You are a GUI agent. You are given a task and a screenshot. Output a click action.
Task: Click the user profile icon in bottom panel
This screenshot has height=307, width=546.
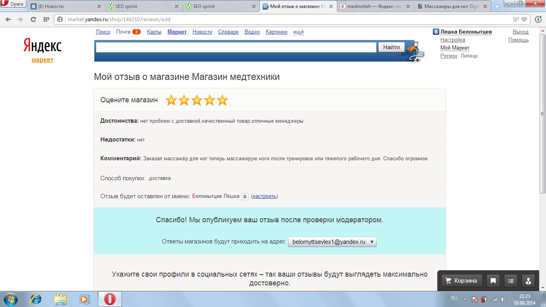coord(528,281)
